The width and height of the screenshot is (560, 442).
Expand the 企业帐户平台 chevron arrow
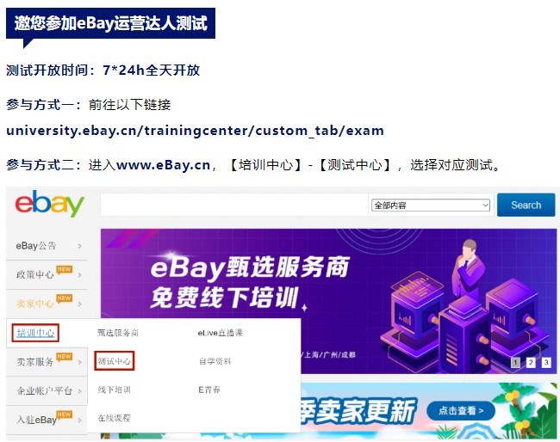79,391
